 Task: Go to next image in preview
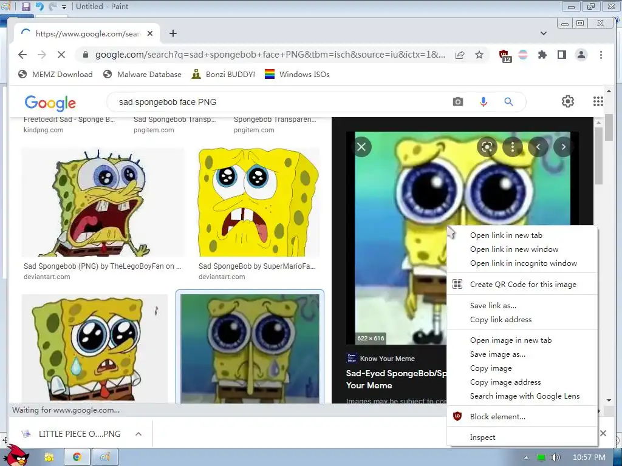[x=563, y=147]
